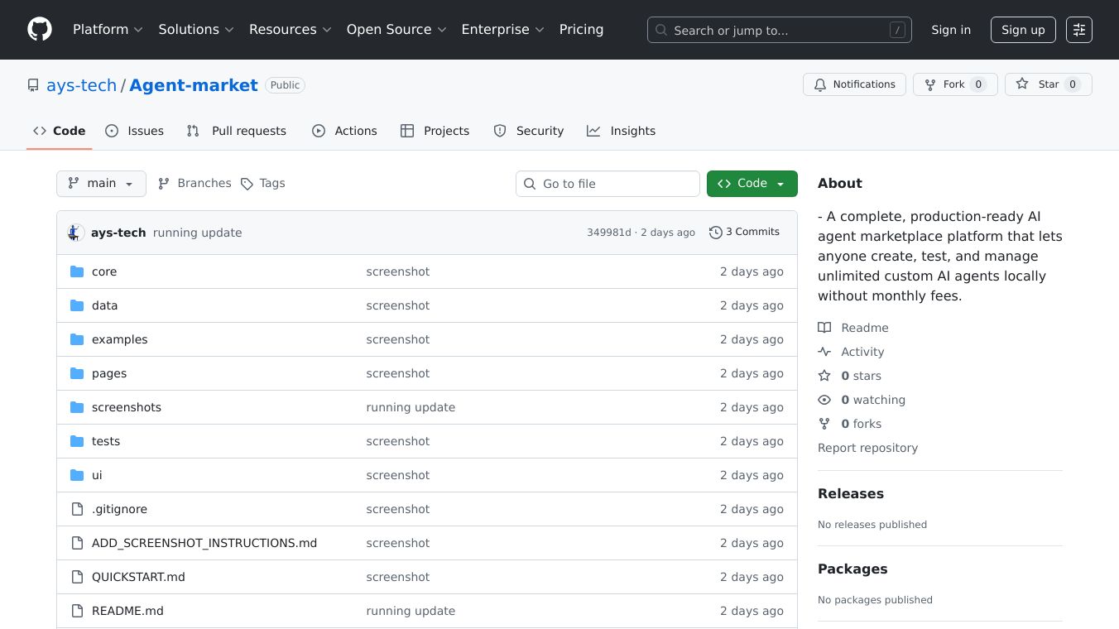Viewport: 1119px width, 629px height.
Task: Click the ays-tech avatar in commit row
Action: click(75, 233)
